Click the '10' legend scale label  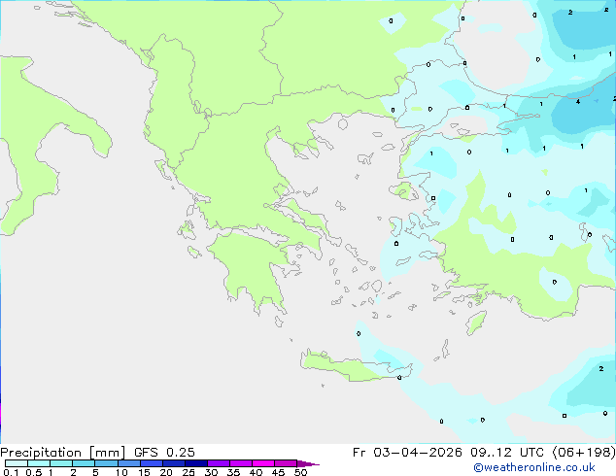click(121, 472)
